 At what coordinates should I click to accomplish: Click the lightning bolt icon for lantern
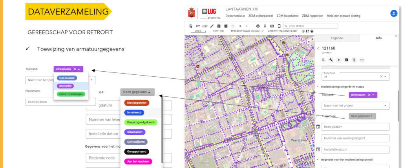(x=339, y=60)
